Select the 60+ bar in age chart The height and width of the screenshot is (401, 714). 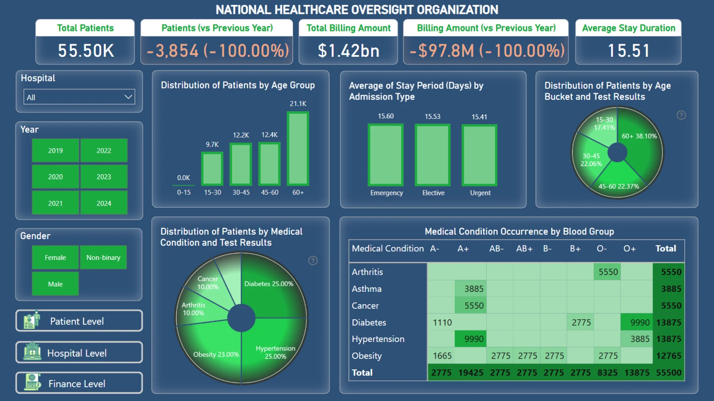[x=298, y=149]
